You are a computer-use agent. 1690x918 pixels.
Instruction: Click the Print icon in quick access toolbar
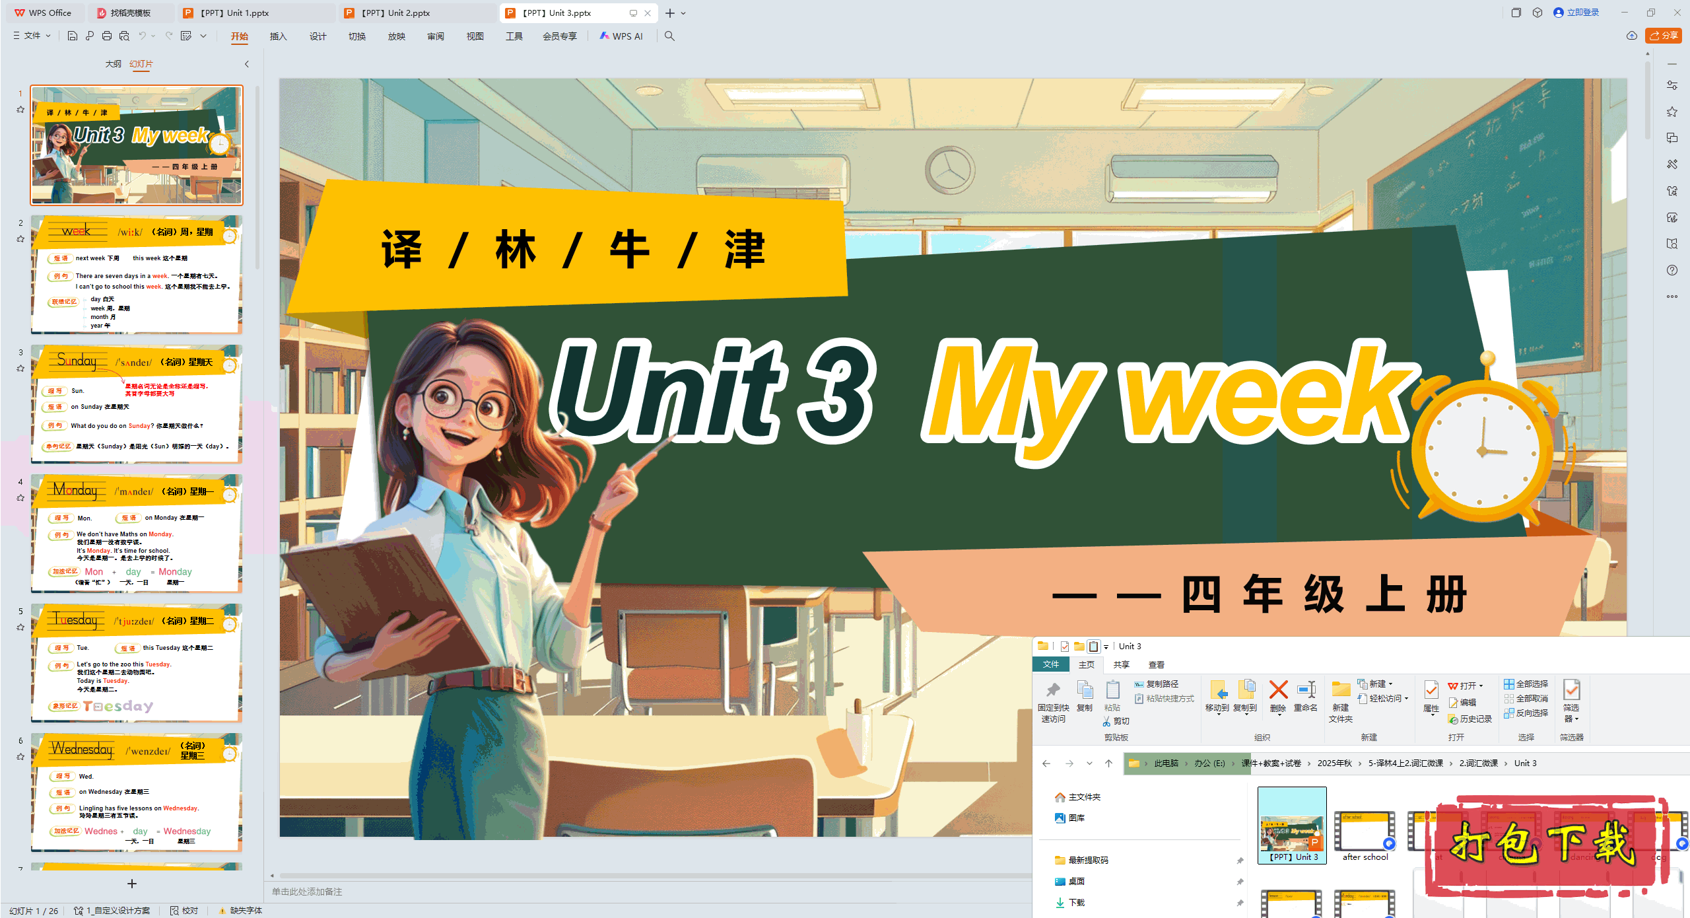point(106,36)
